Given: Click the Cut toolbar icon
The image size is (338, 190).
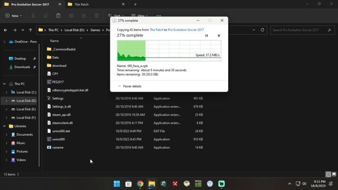Looking at the screenshot, I should tap(33, 15).
